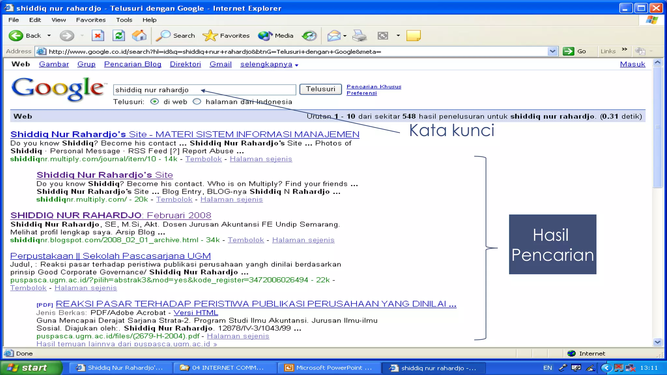
Task: Click the Telusuri search button
Action: [x=320, y=89]
